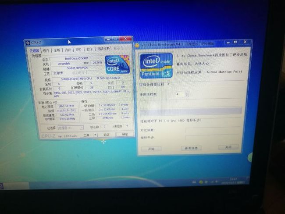The width and height of the screenshot is (285, 214).
Task: Click the 三级 cache 3 MBytes value
Action: (108, 118)
